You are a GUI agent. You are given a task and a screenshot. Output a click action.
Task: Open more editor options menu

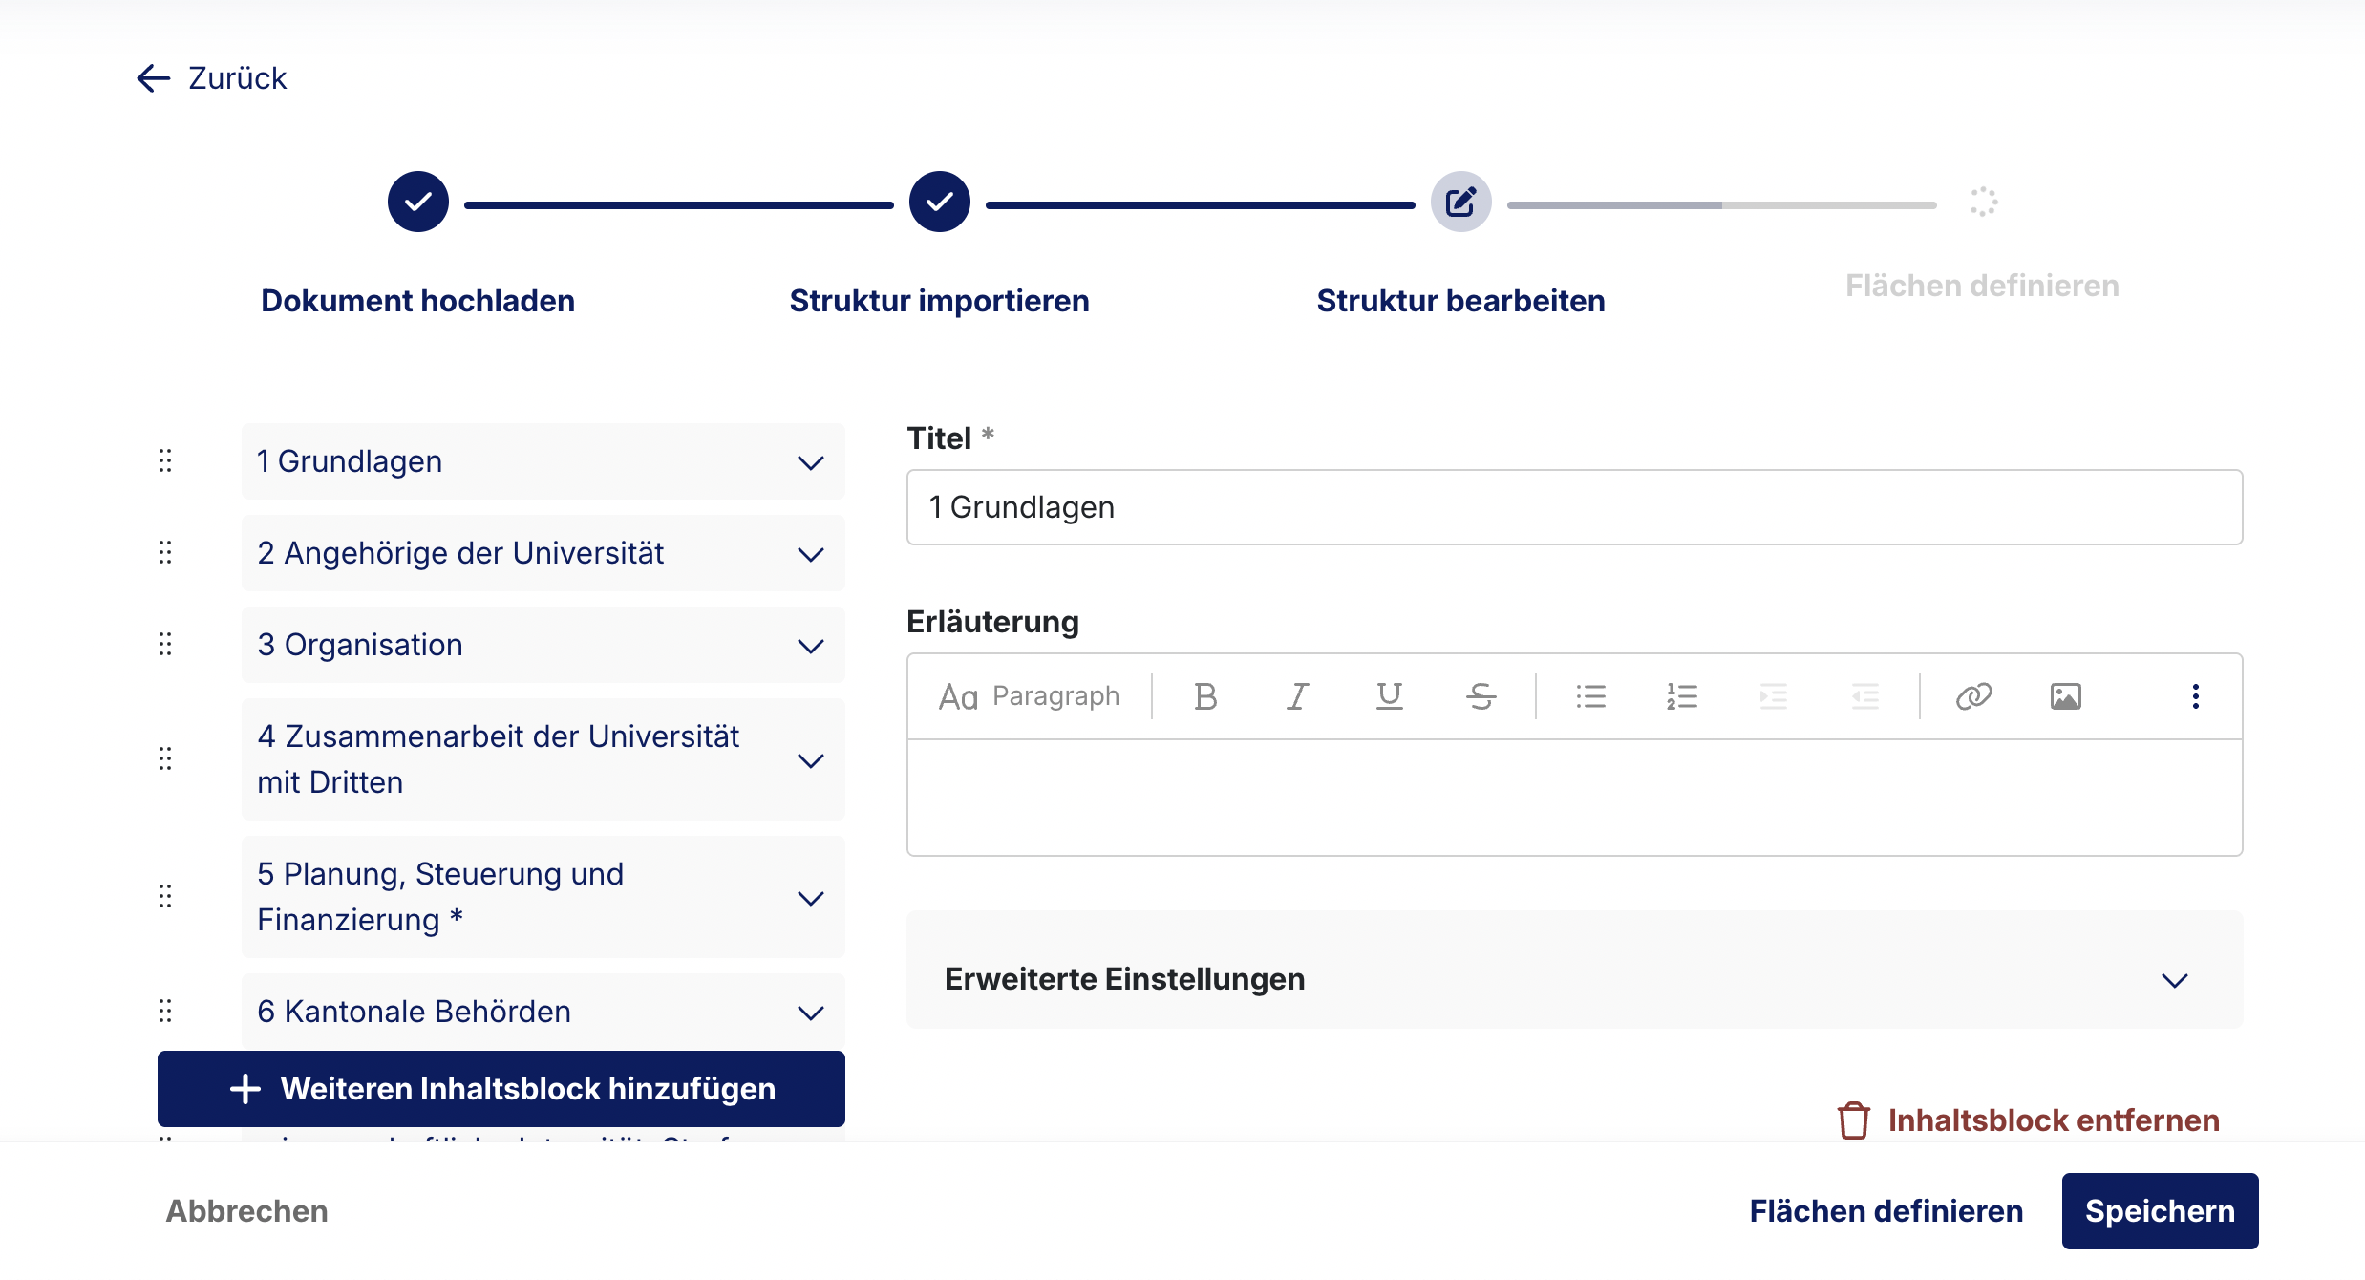[x=2195, y=696]
